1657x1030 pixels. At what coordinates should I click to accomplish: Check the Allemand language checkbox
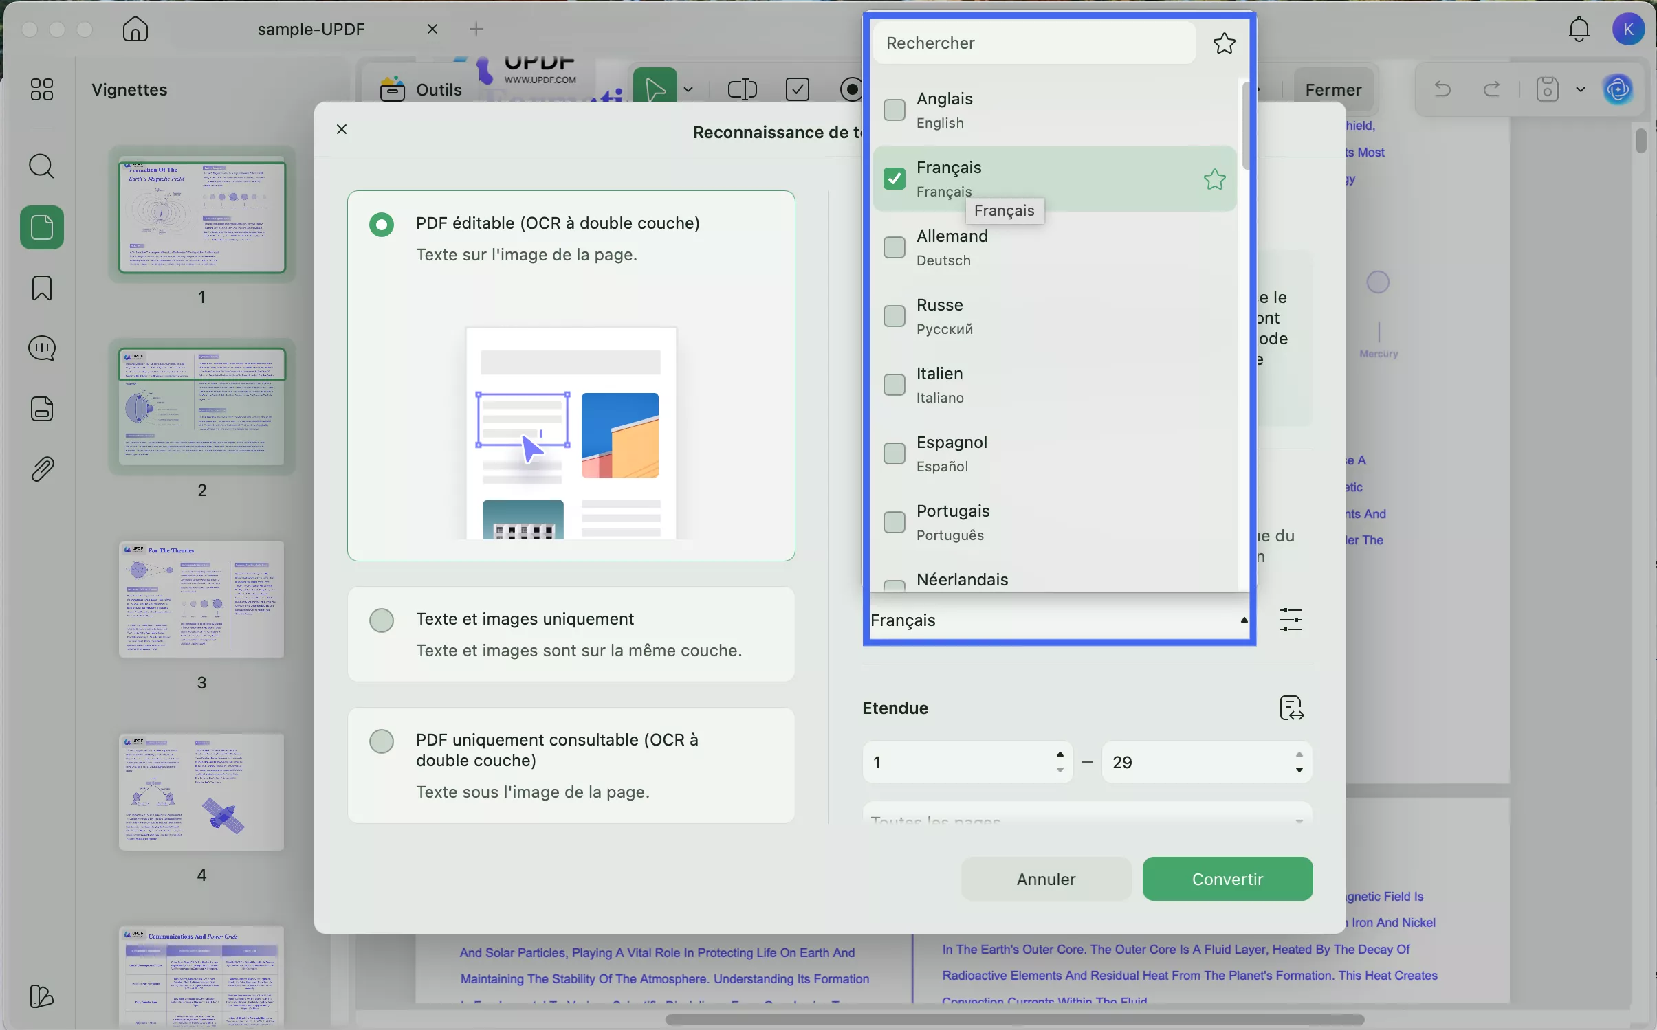pos(894,248)
